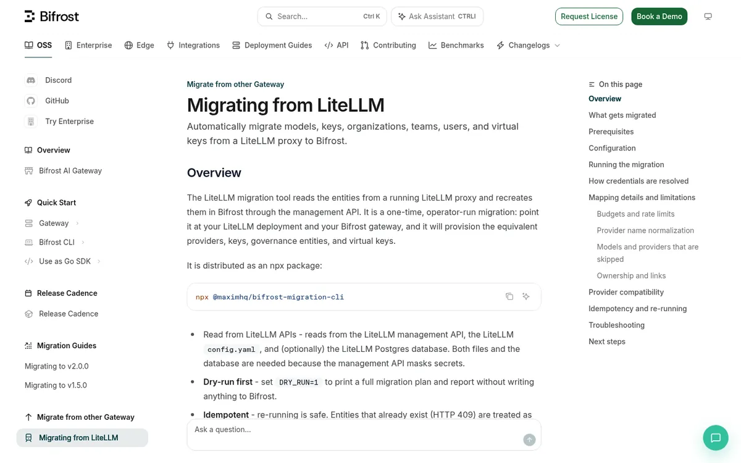Open Bifrost CLI sidebar item
The image size is (741, 463).
57,243
